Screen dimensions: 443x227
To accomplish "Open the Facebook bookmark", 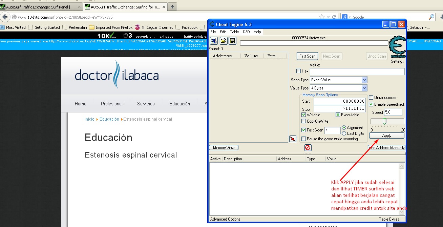I will (x=187, y=27).
